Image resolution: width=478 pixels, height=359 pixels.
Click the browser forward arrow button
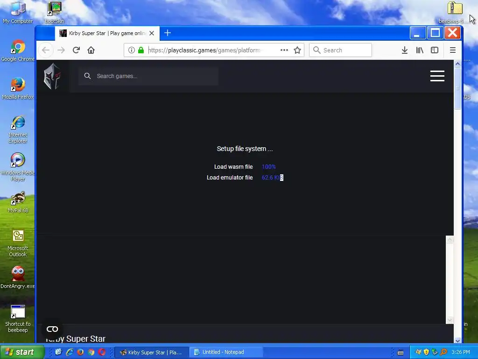tap(61, 50)
